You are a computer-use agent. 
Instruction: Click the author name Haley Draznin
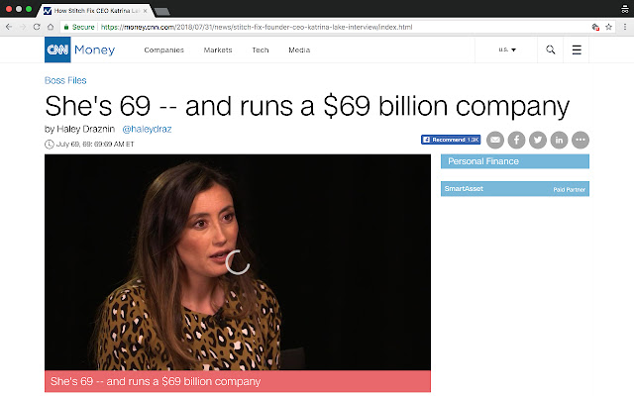(x=86, y=129)
